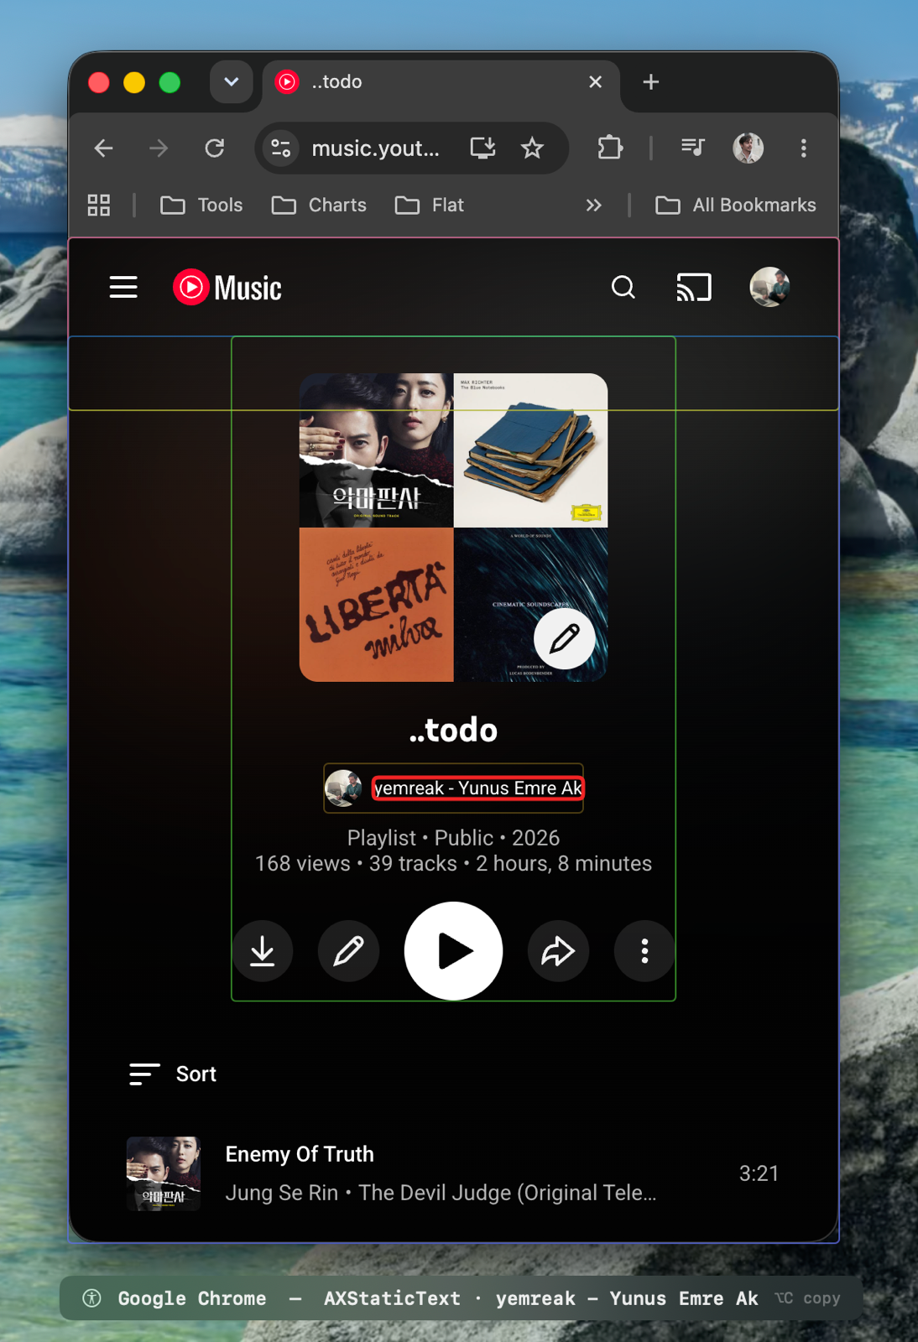Viewport: 918px width, 1342px height.
Task: Expand hidden bookmarks chevron
Action: tap(594, 205)
